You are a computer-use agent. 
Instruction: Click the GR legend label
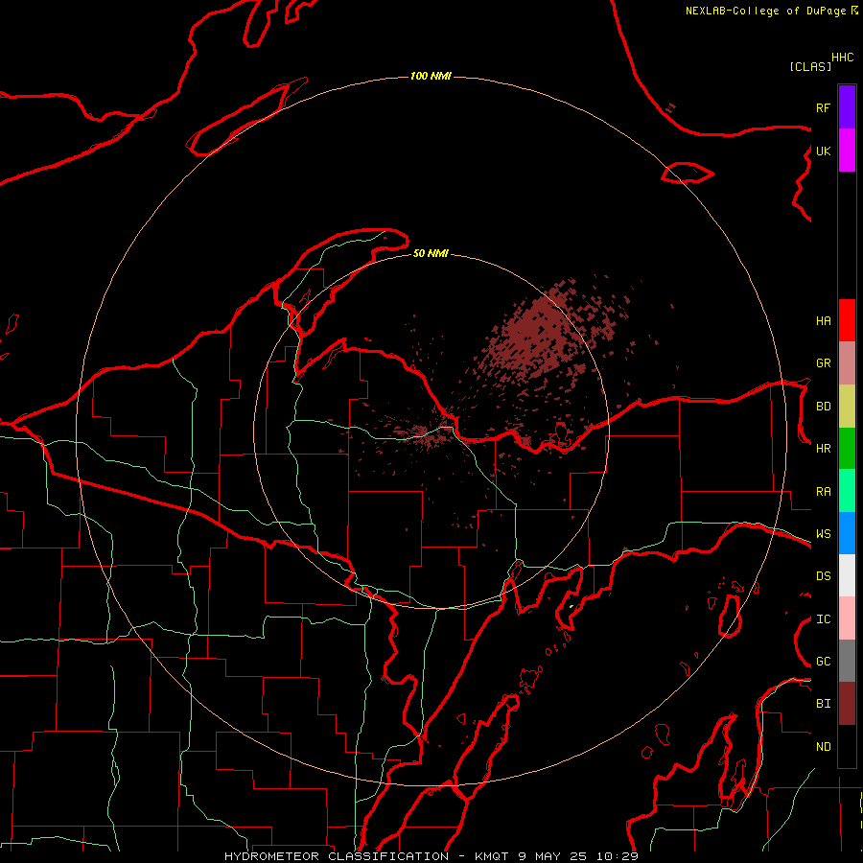[x=824, y=363]
